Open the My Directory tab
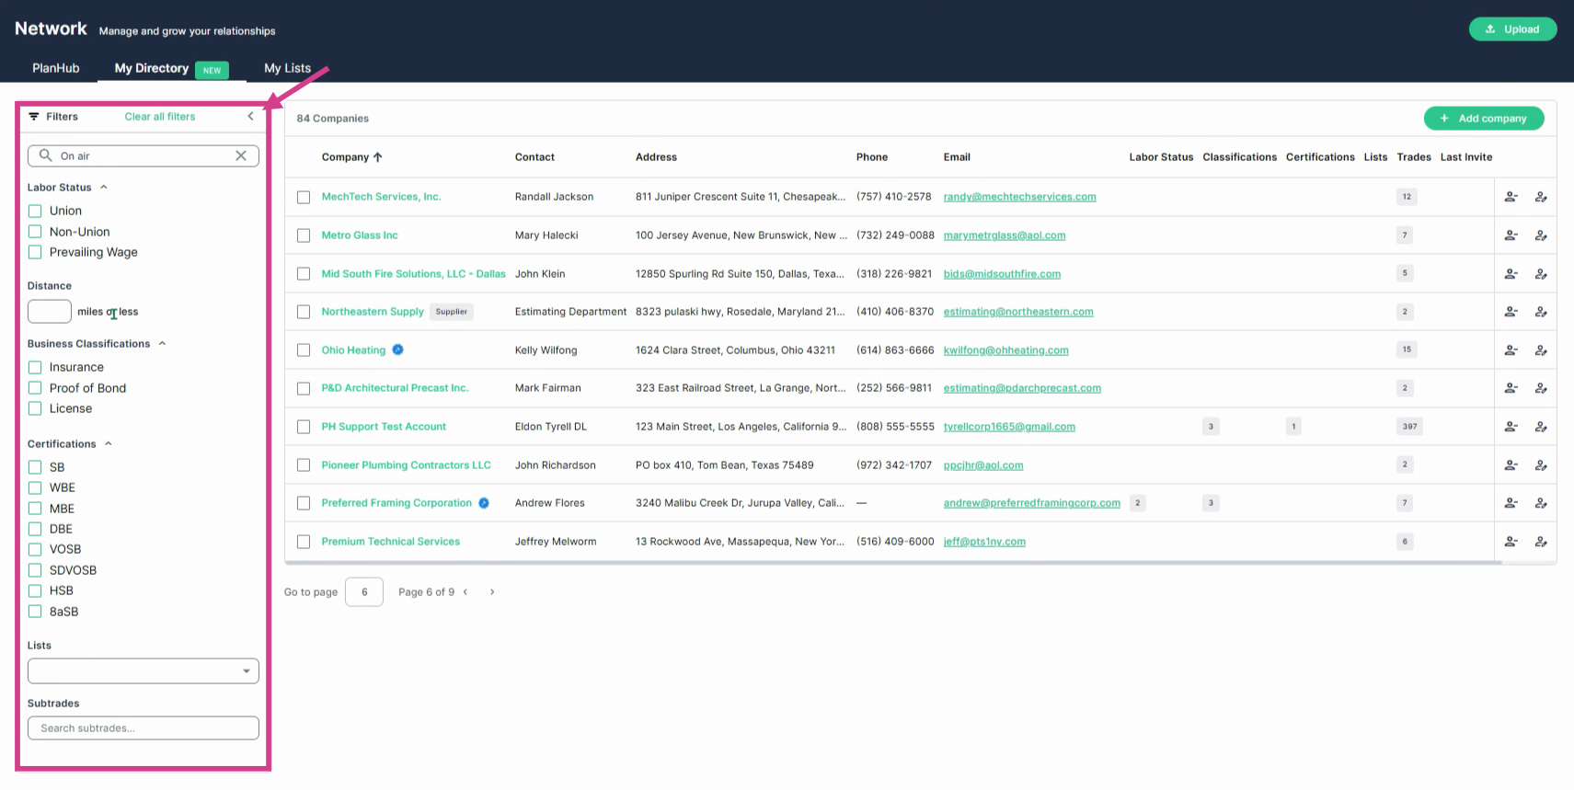This screenshot has width=1574, height=790. pos(152,68)
